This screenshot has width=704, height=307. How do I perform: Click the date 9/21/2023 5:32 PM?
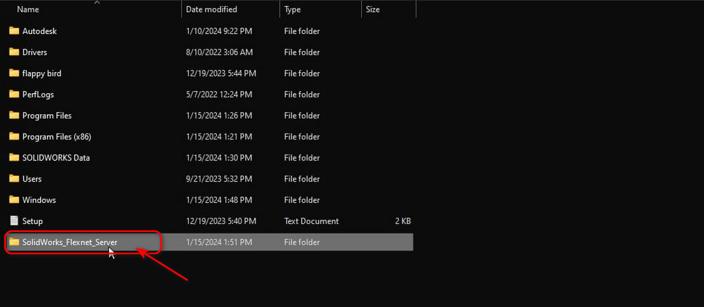pos(219,179)
